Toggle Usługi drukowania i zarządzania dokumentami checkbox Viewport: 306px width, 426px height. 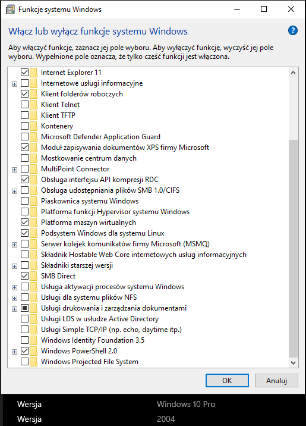click(x=25, y=308)
